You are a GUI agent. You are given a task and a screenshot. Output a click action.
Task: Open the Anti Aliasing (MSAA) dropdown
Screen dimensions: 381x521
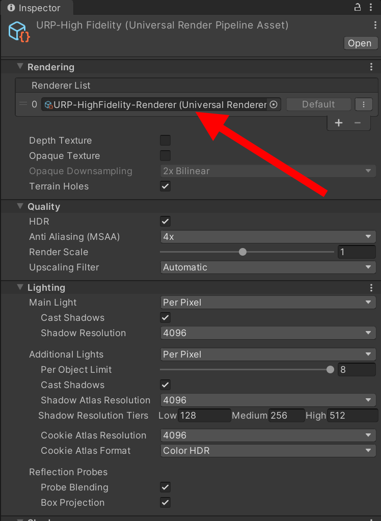[x=268, y=237]
